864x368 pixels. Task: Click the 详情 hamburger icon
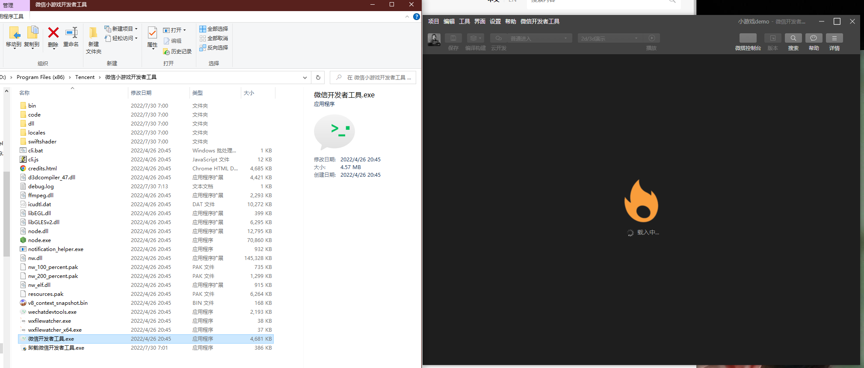point(834,38)
